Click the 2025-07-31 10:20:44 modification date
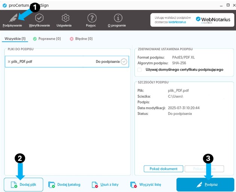The height and width of the screenshot is (192, 236). click(x=184, y=108)
